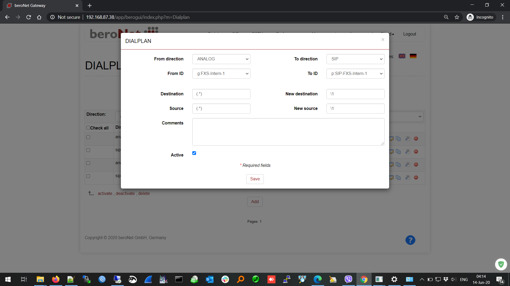Toggle the Check all checkbox
Viewport: 510px width, 286px height.
(88, 128)
